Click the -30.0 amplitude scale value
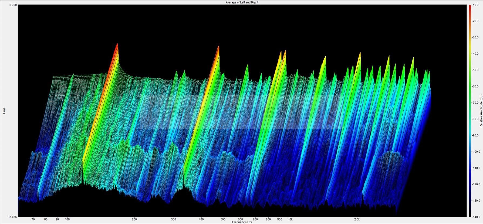The width and height of the screenshot is (483, 224). (475, 38)
